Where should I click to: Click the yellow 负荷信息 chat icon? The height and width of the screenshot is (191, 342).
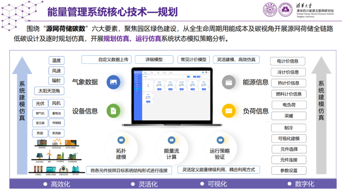click(229, 111)
